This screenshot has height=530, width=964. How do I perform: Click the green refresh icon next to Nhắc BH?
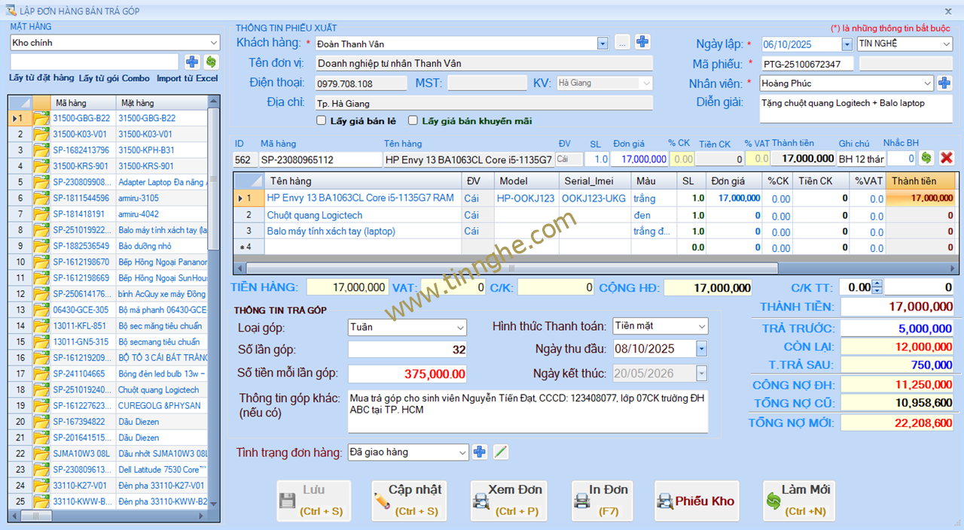[x=926, y=158]
